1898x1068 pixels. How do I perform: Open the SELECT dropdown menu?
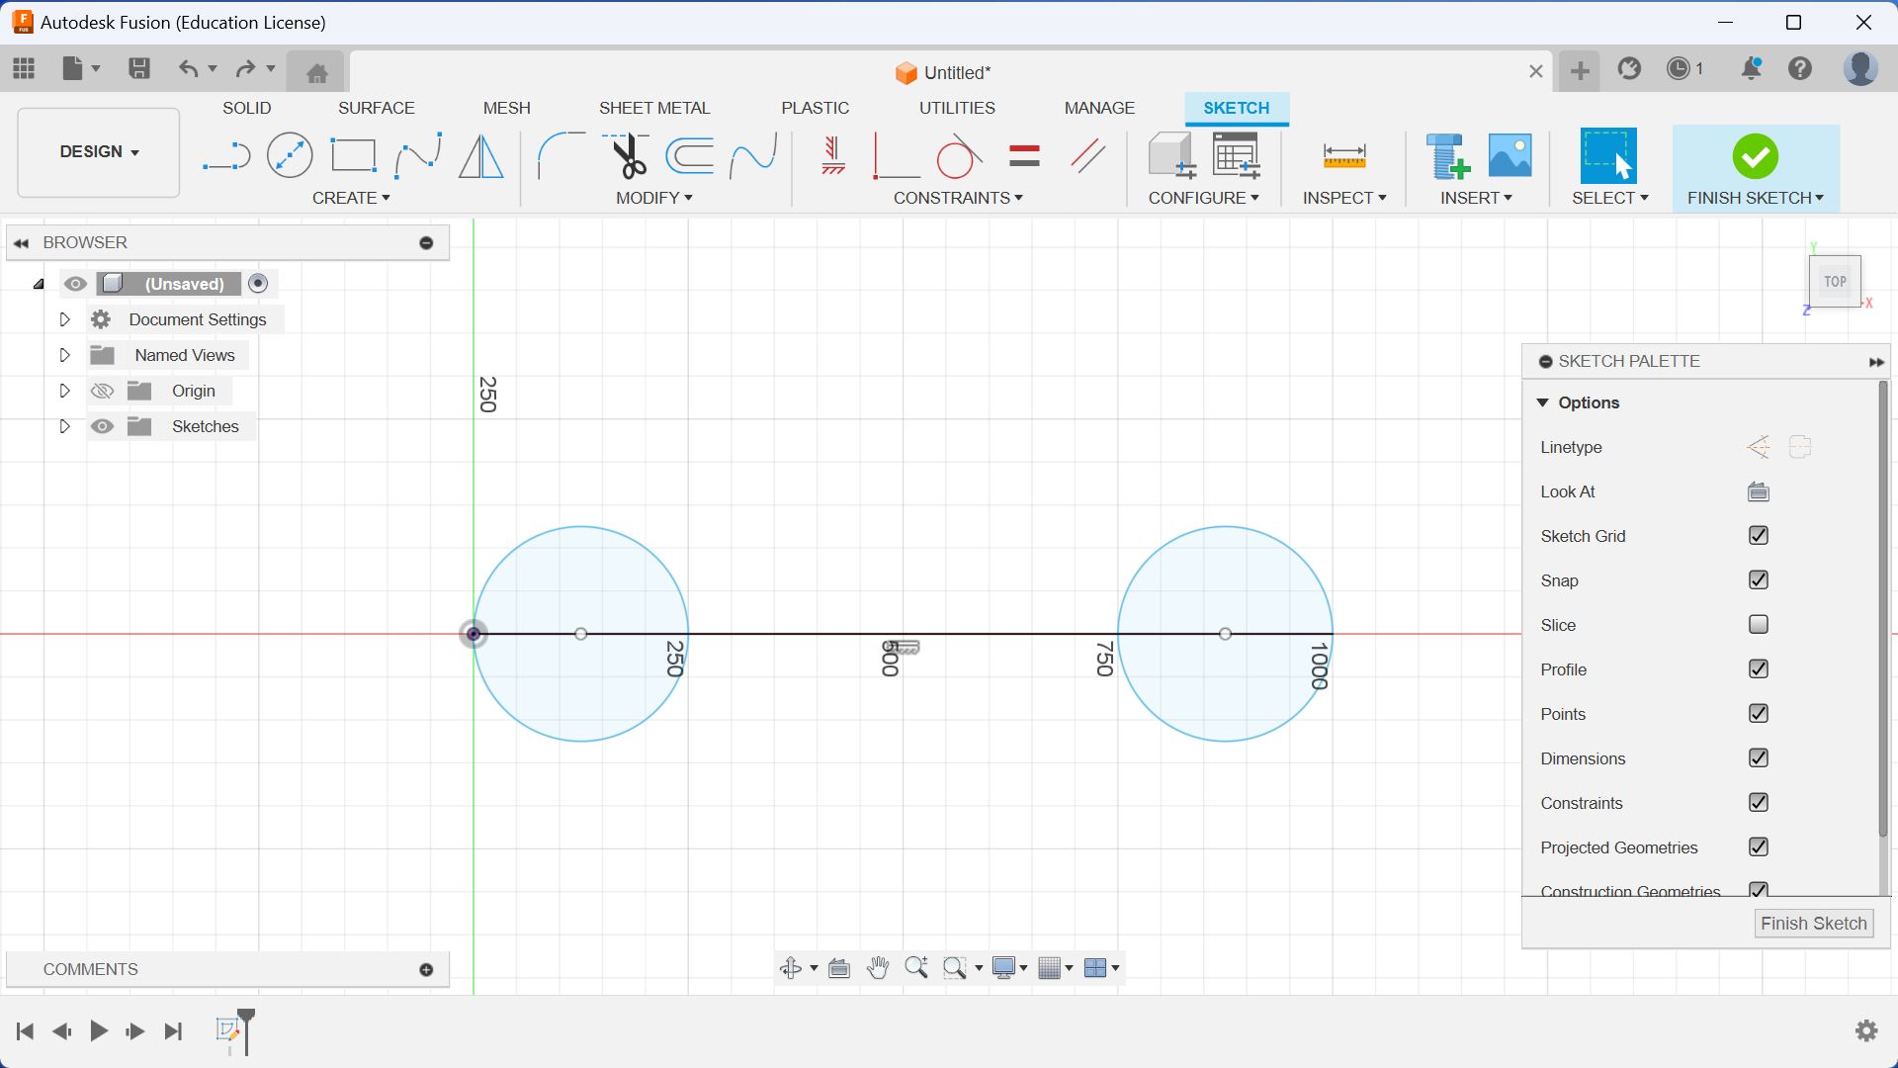coord(1644,197)
